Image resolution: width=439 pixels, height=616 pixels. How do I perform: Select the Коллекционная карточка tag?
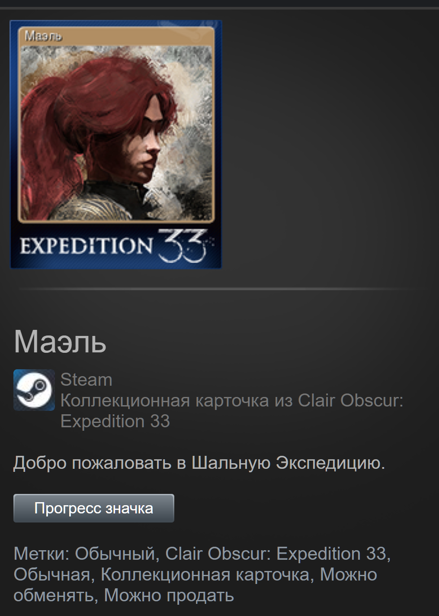click(x=205, y=574)
